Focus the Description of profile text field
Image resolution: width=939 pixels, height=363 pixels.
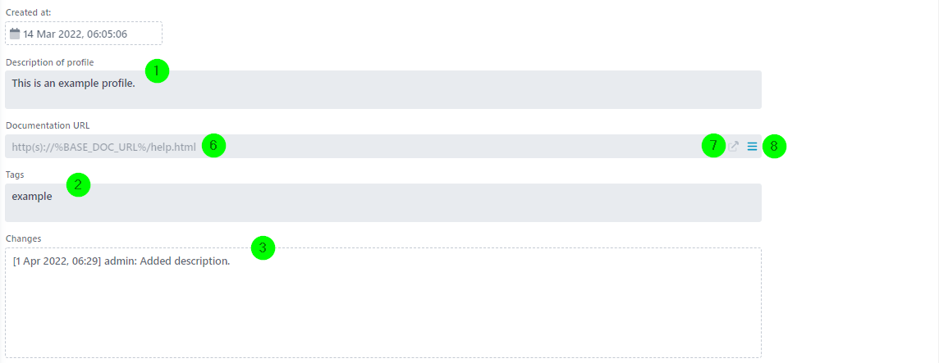(383, 89)
